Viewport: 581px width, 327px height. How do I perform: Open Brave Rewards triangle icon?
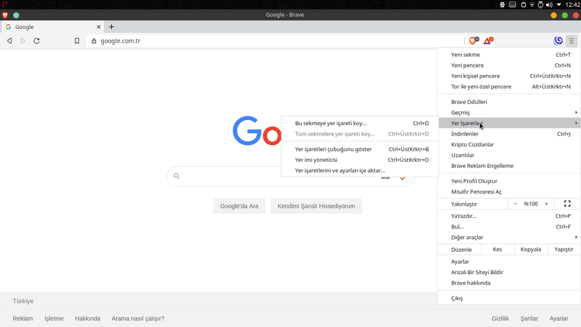coord(489,41)
